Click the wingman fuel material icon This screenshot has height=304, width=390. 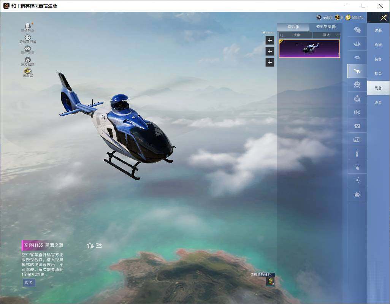coord(270,282)
